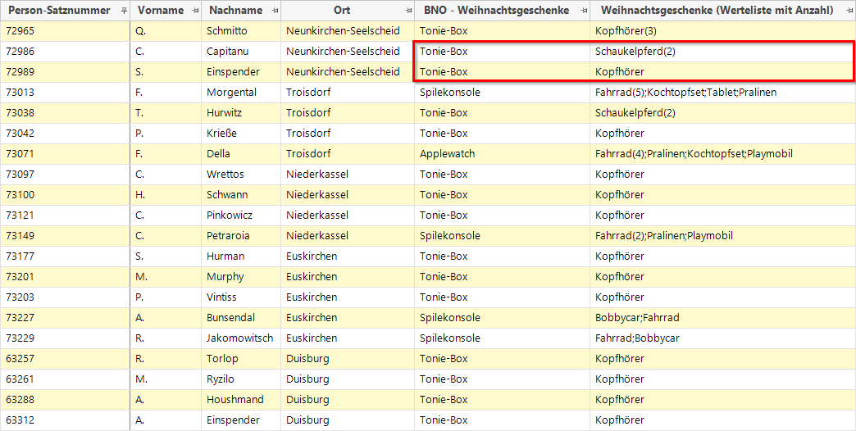This screenshot has height=431, width=856.
Task: Click Fahrrad(5);Kochtopfset;Tablet;Pralinen cell
Action: [x=685, y=93]
